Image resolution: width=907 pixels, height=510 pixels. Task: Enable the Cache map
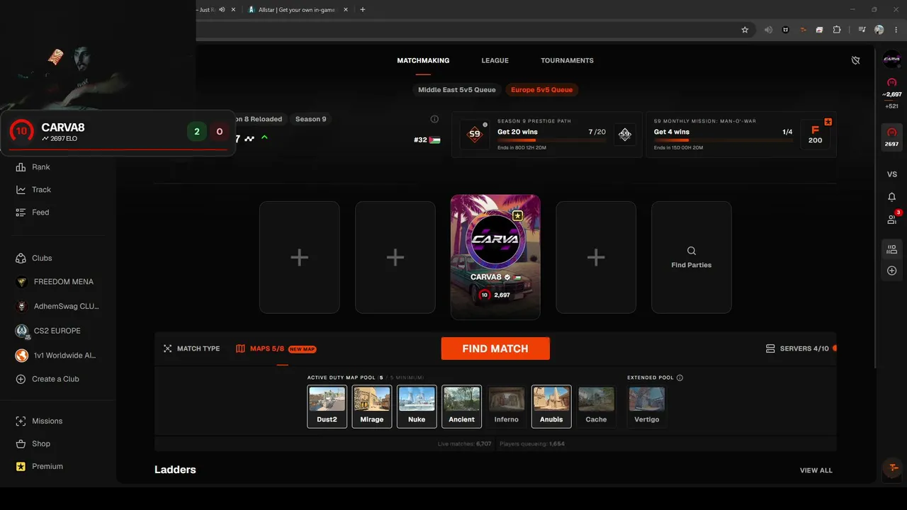(x=596, y=407)
